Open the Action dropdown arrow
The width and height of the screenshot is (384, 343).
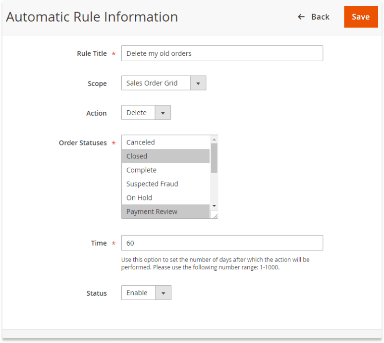click(x=163, y=113)
